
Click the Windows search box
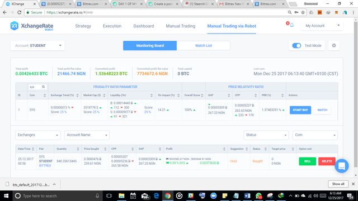57,196
